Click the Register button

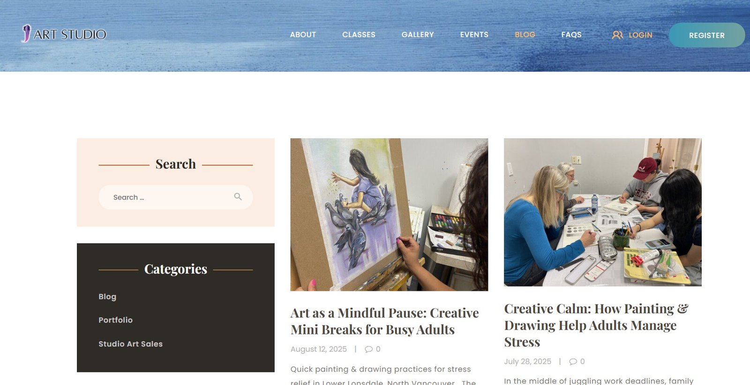(x=707, y=35)
